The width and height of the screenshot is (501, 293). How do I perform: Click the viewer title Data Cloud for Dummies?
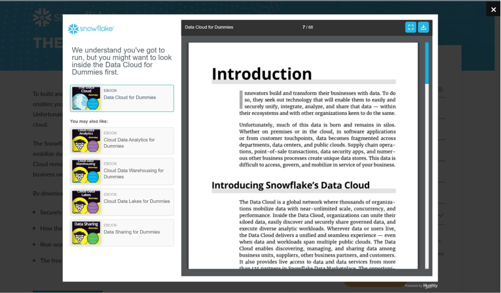click(209, 27)
